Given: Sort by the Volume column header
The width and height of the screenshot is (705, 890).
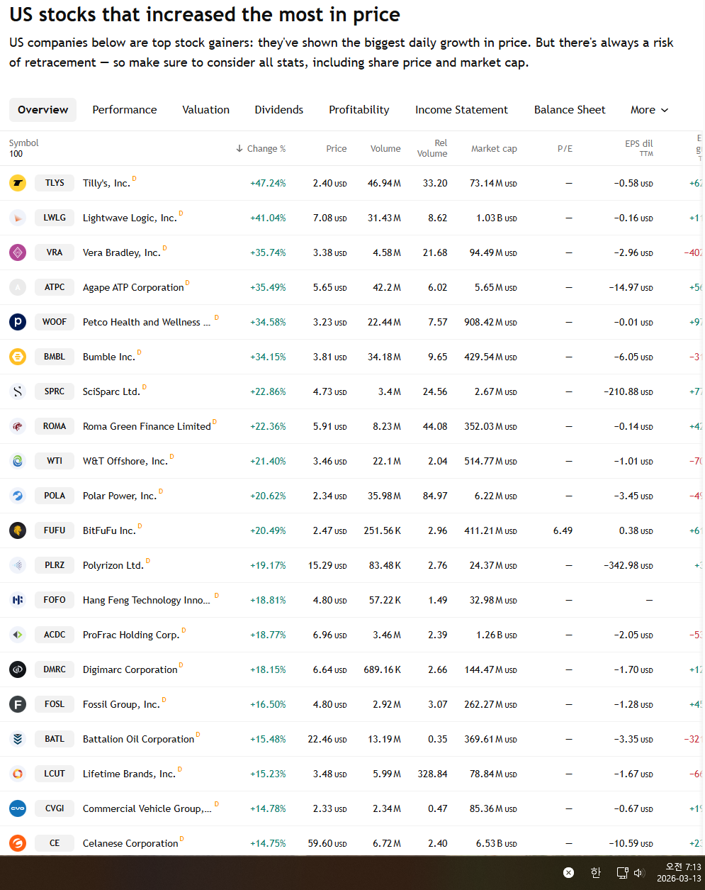Looking at the screenshot, I should [385, 148].
